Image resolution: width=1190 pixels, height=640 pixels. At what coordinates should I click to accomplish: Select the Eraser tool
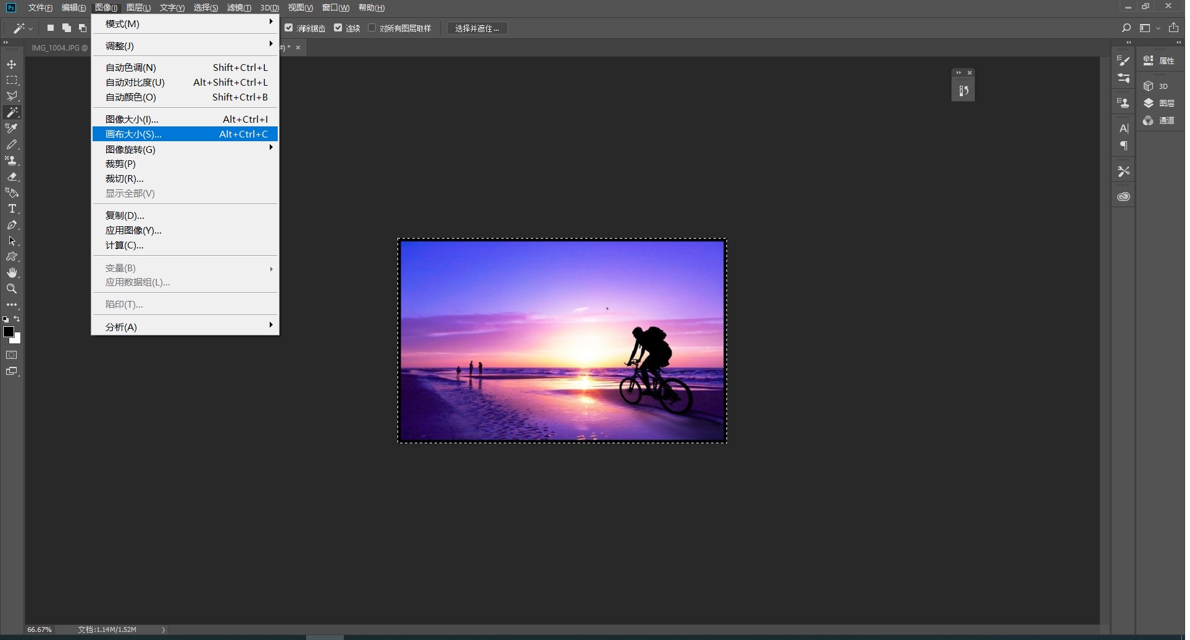[12, 176]
